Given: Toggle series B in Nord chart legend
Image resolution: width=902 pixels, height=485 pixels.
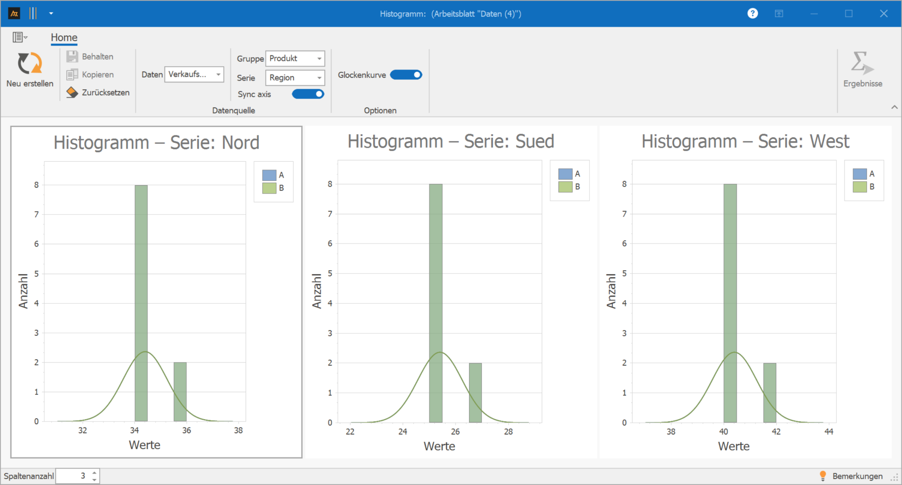Looking at the screenshot, I should pyautogui.click(x=270, y=188).
